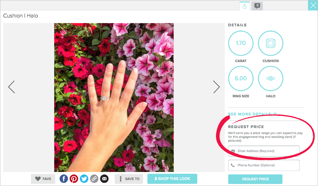The image size is (318, 186).
Task: Click the RING SIZE label
Action: [241, 96]
